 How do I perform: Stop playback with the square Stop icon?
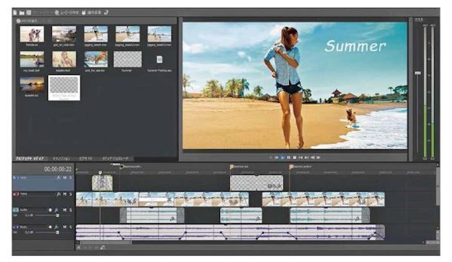point(294,158)
